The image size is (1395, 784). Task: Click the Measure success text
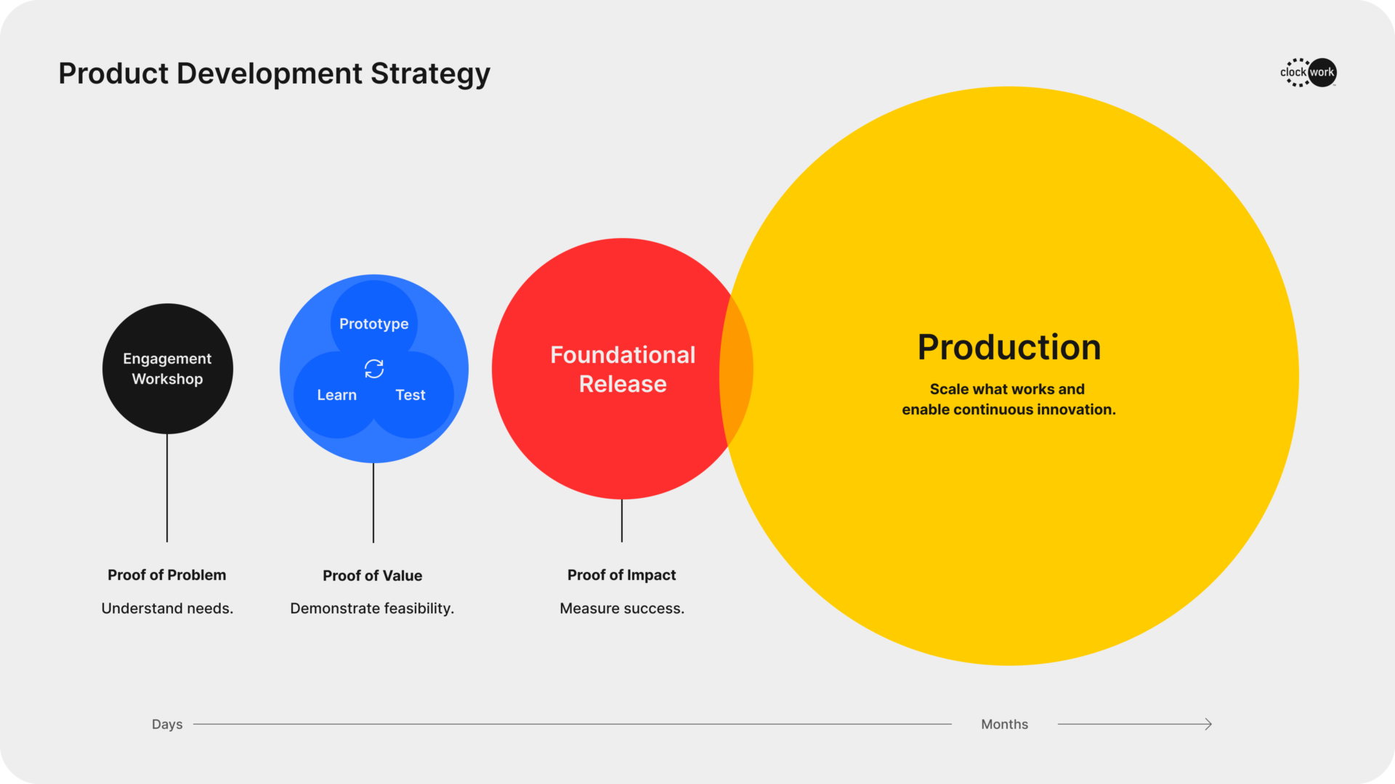(x=622, y=608)
